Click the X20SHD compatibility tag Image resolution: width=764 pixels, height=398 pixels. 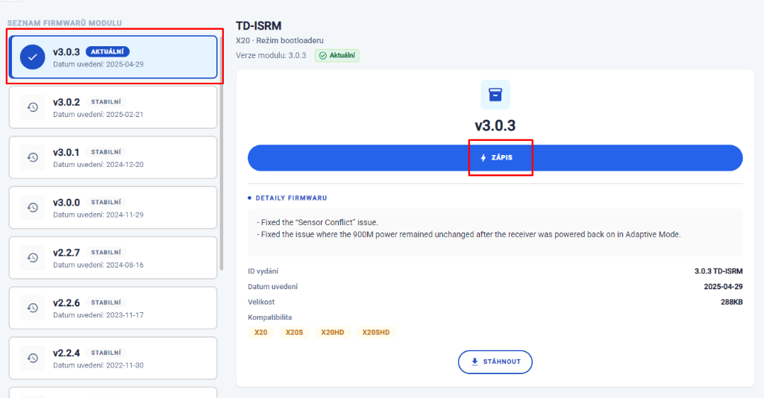point(376,332)
